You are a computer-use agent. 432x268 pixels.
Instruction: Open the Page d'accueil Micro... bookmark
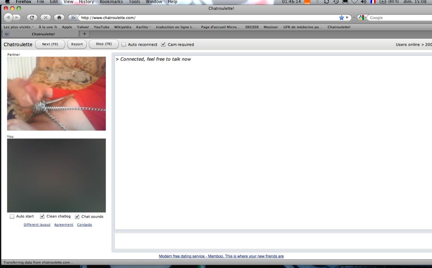(x=220, y=27)
